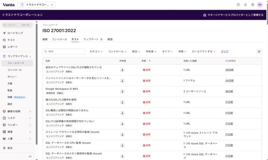Click the building icon for マネージドサービスプロバイダー
This screenshot has height=160, width=268.
click(204, 15)
